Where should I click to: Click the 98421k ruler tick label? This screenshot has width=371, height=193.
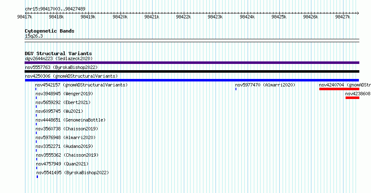pyautogui.click(x=152, y=17)
